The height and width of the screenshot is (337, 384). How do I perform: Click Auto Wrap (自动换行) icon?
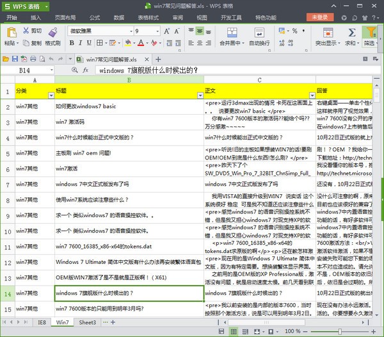click(x=259, y=32)
